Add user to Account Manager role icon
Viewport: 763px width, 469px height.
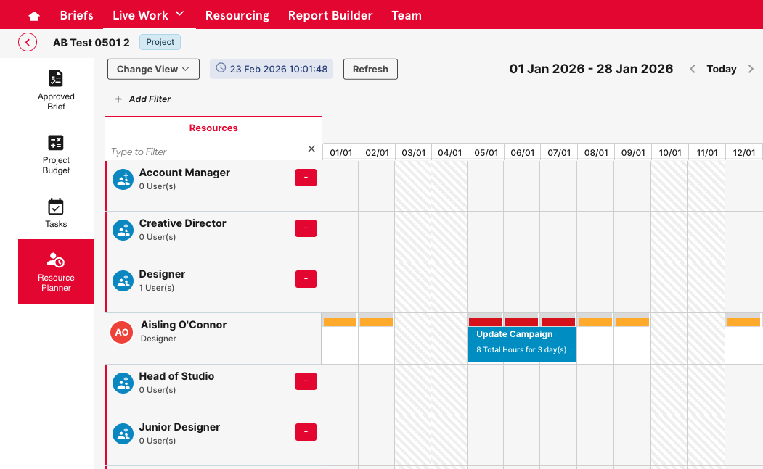click(x=123, y=179)
